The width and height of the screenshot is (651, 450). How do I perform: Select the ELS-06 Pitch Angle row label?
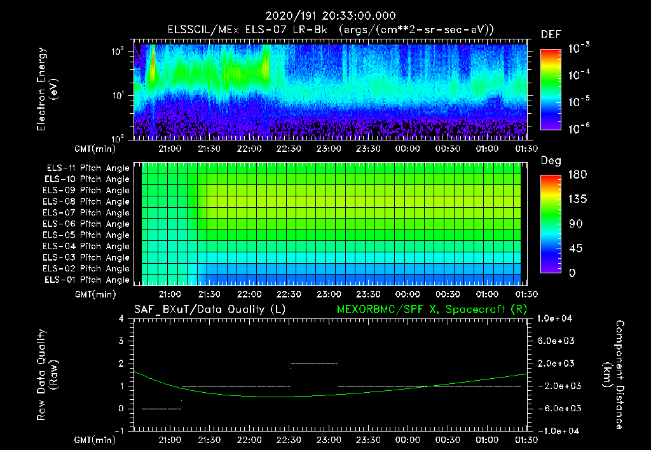click(x=86, y=224)
